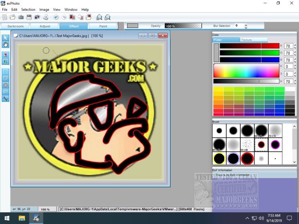This screenshot has width=299, height=224.
Task: Zoom out using the magnifier minus icon
Action: (107, 17)
